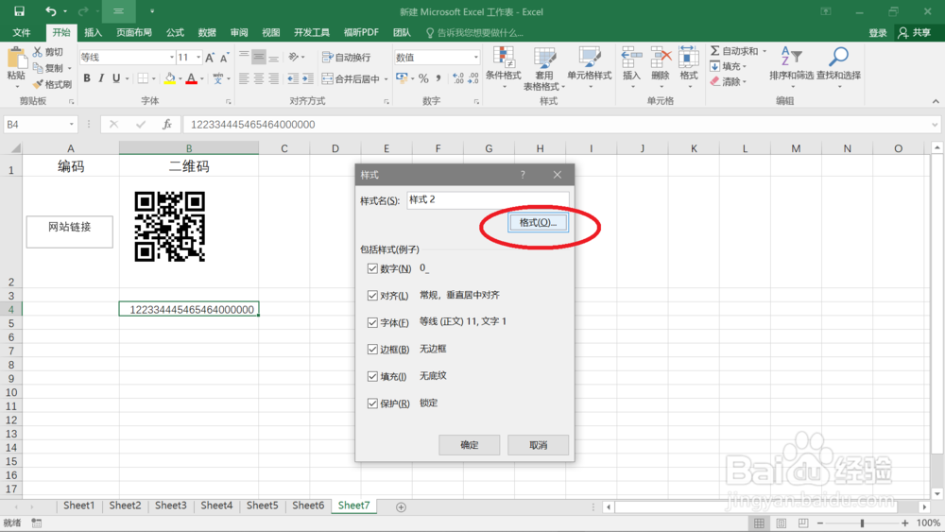
Task: Click the Tell me (告诉我您想要做什么) search box
Action: click(x=475, y=32)
